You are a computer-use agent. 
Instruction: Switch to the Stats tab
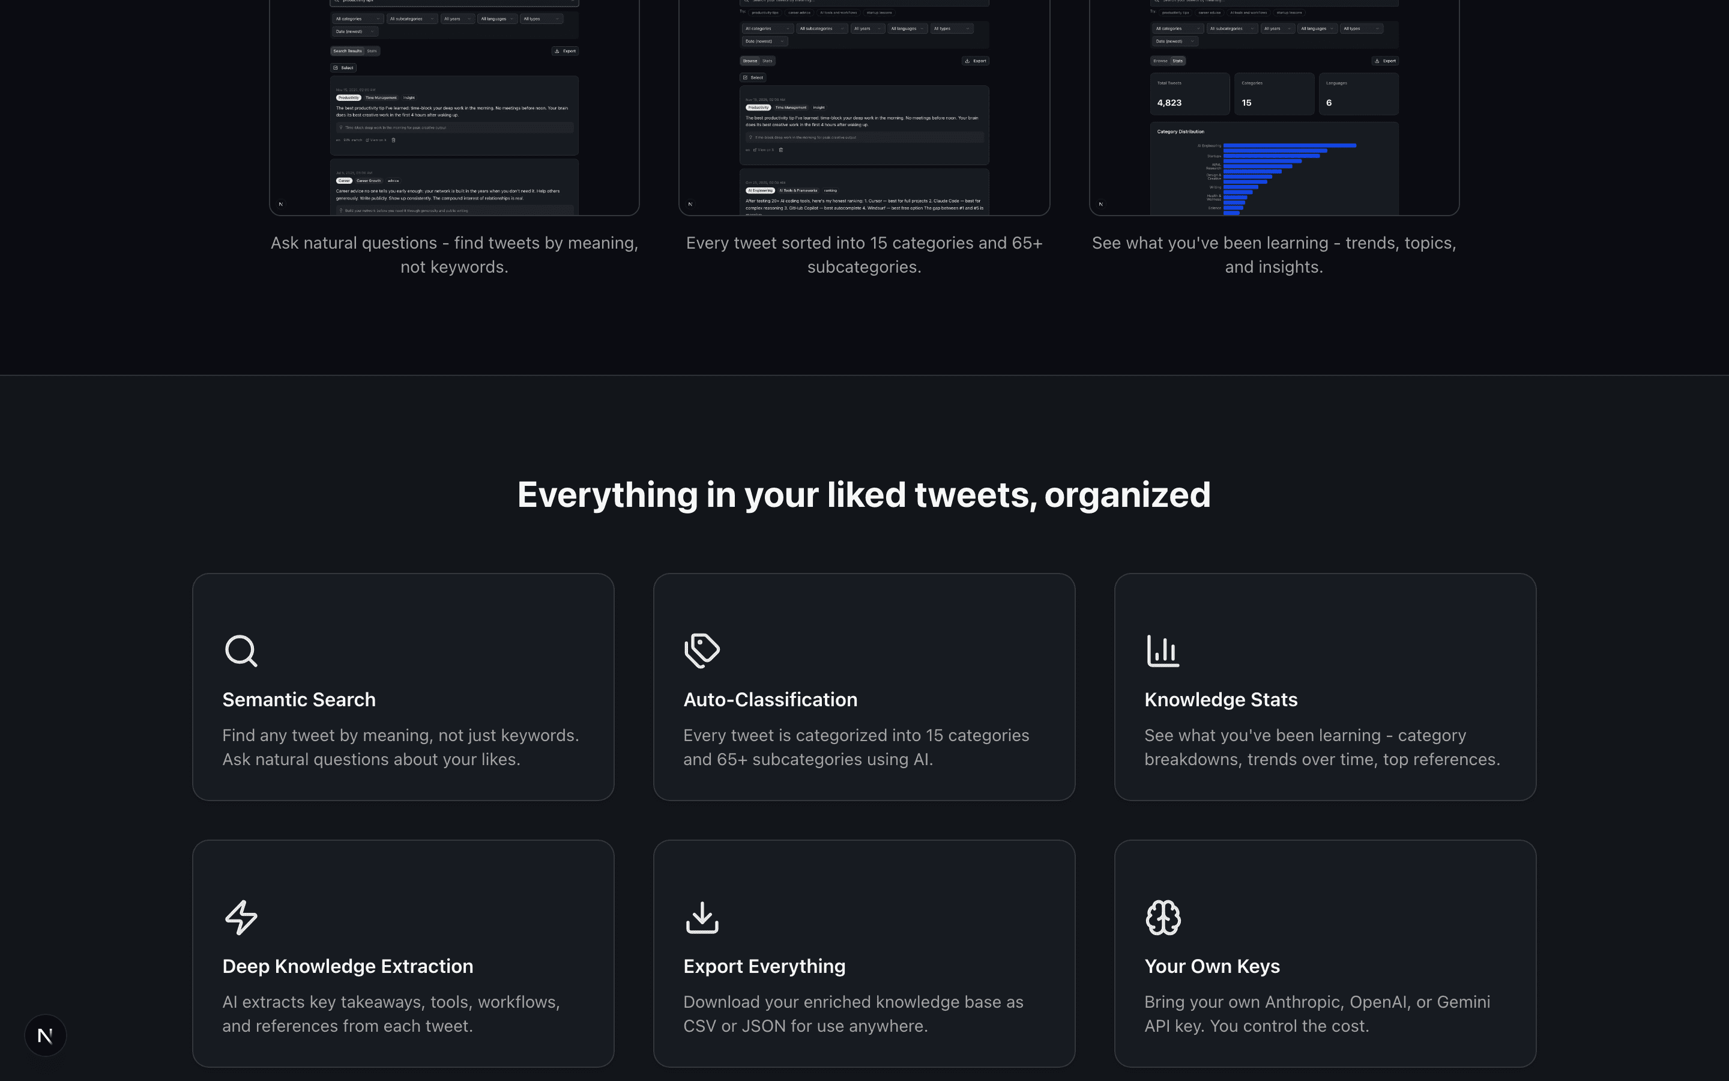[768, 61]
